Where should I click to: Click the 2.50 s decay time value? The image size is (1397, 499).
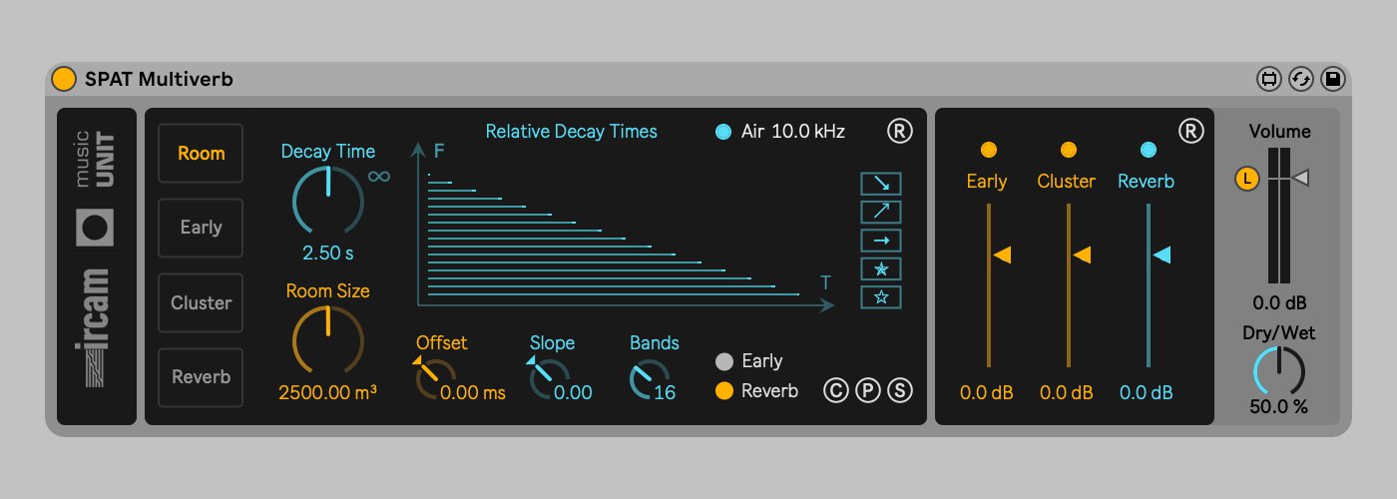coord(328,253)
